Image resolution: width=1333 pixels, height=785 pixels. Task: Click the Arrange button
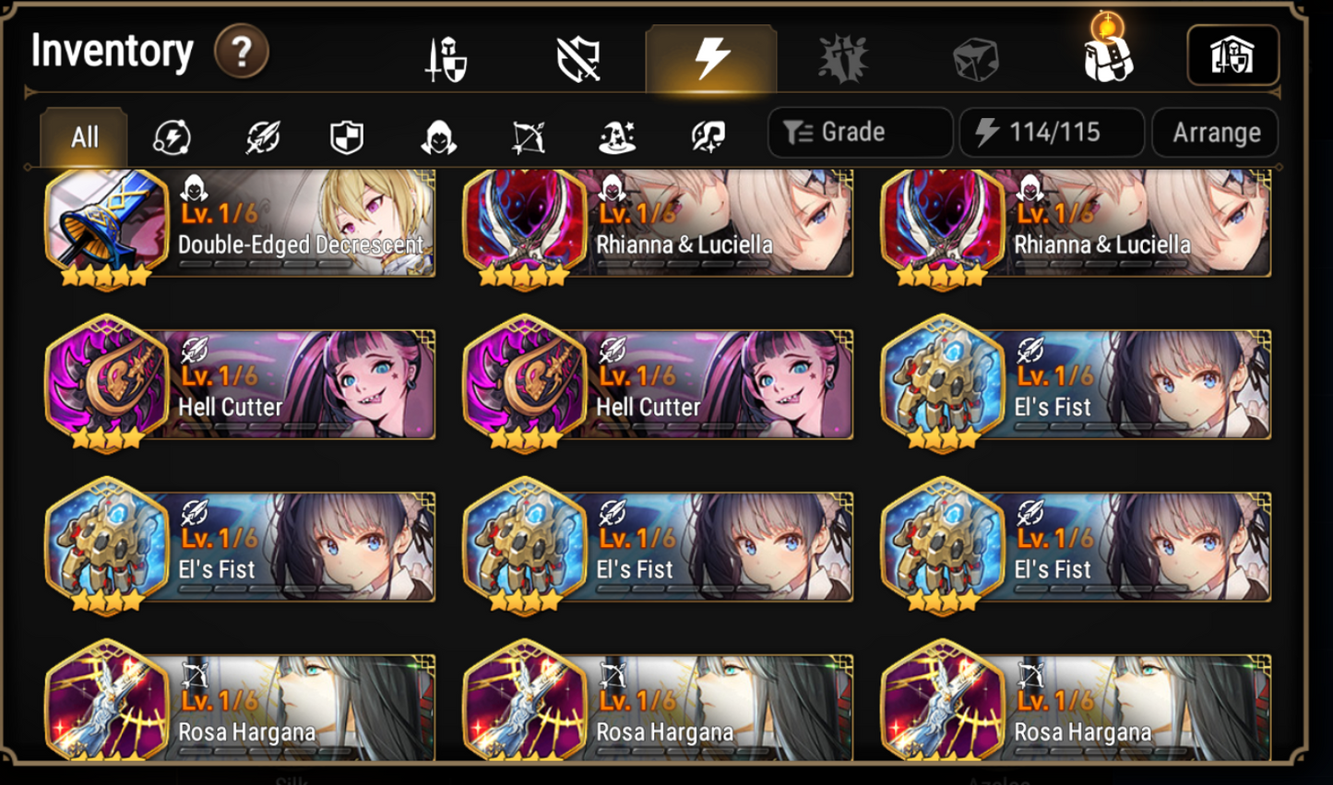point(1215,133)
